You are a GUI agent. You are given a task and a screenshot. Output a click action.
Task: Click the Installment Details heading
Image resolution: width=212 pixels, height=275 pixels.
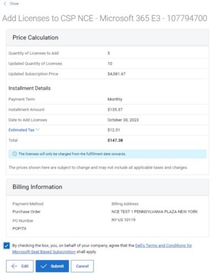(29, 88)
